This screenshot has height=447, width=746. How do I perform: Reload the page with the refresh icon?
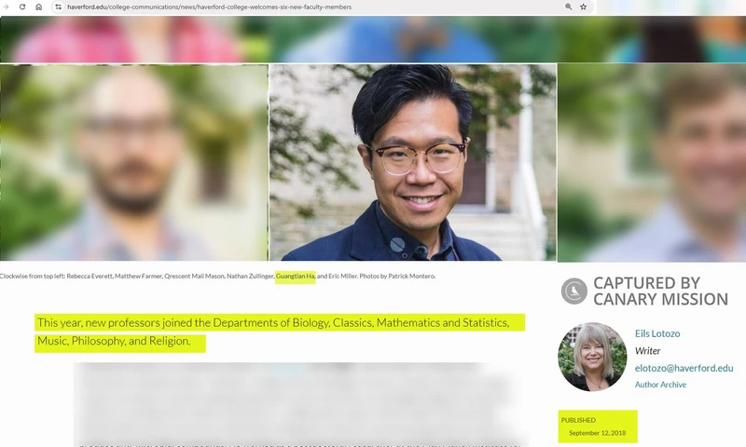(22, 7)
